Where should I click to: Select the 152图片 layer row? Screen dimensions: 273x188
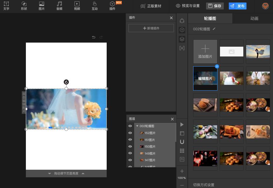[155, 133]
